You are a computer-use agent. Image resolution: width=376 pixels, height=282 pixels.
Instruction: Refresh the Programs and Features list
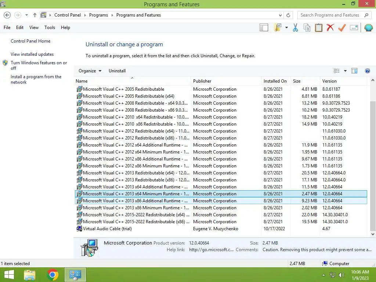(288, 15)
